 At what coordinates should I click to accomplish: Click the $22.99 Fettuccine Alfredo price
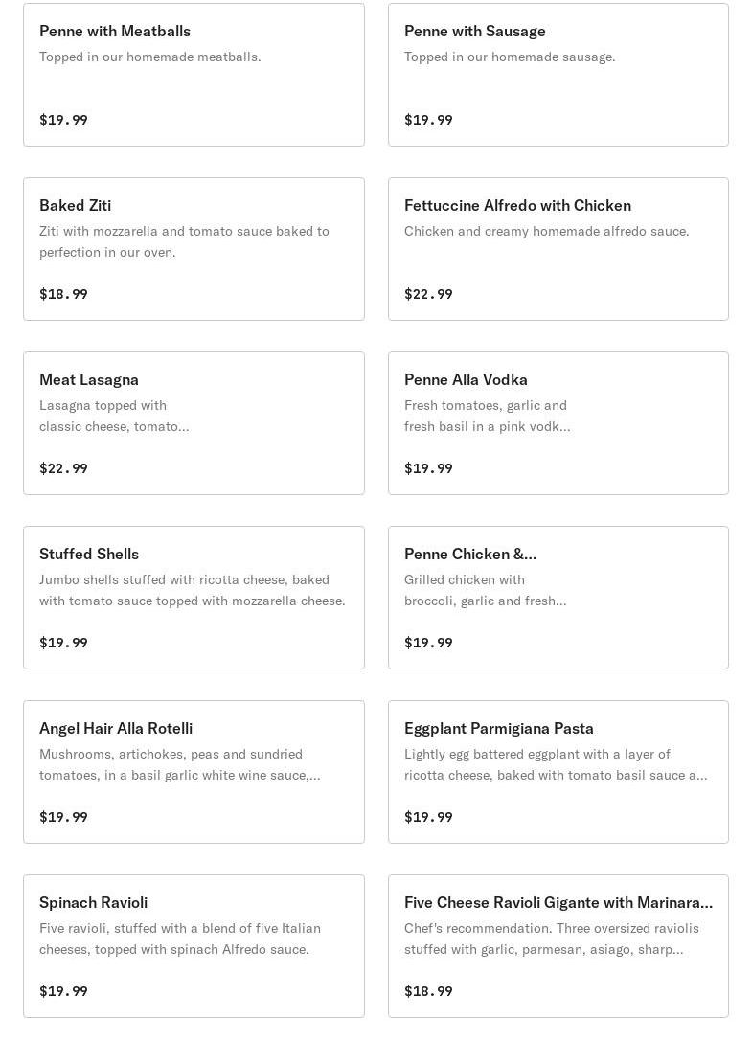[x=428, y=294]
